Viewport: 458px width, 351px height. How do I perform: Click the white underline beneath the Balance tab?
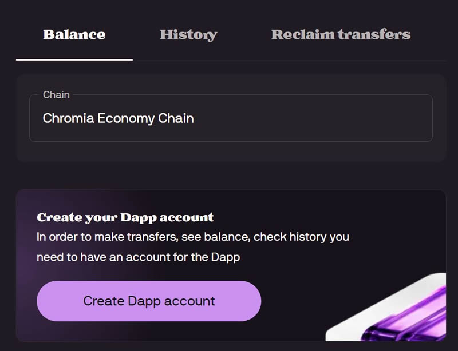click(x=74, y=59)
